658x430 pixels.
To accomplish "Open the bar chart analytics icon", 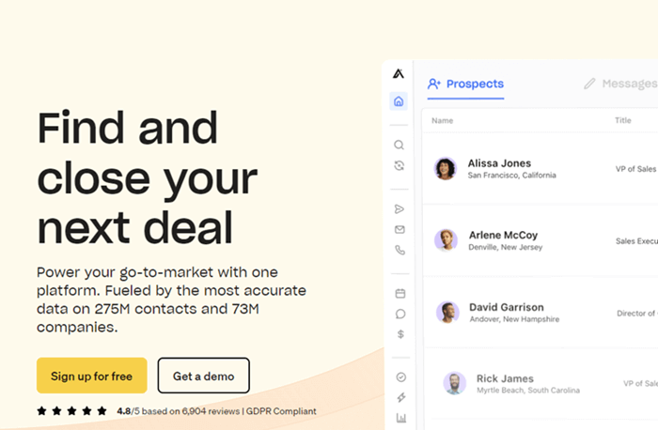I will click(399, 418).
